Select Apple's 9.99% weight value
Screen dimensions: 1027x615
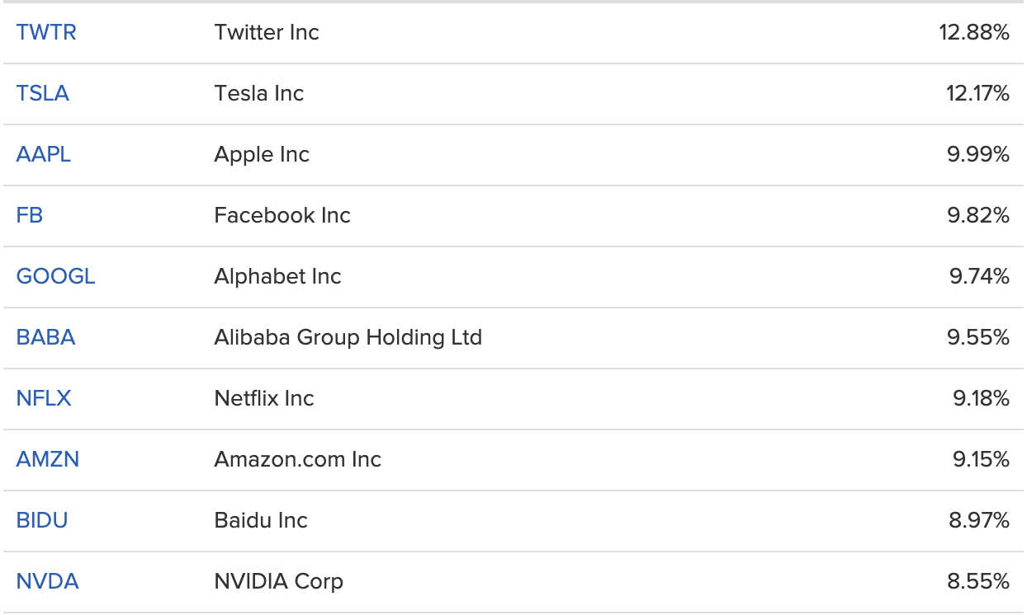978,155
